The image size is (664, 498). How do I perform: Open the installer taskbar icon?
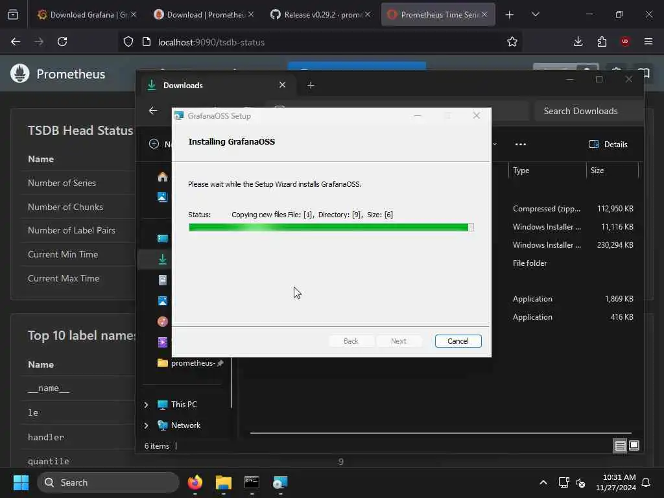tap(280, 482)
